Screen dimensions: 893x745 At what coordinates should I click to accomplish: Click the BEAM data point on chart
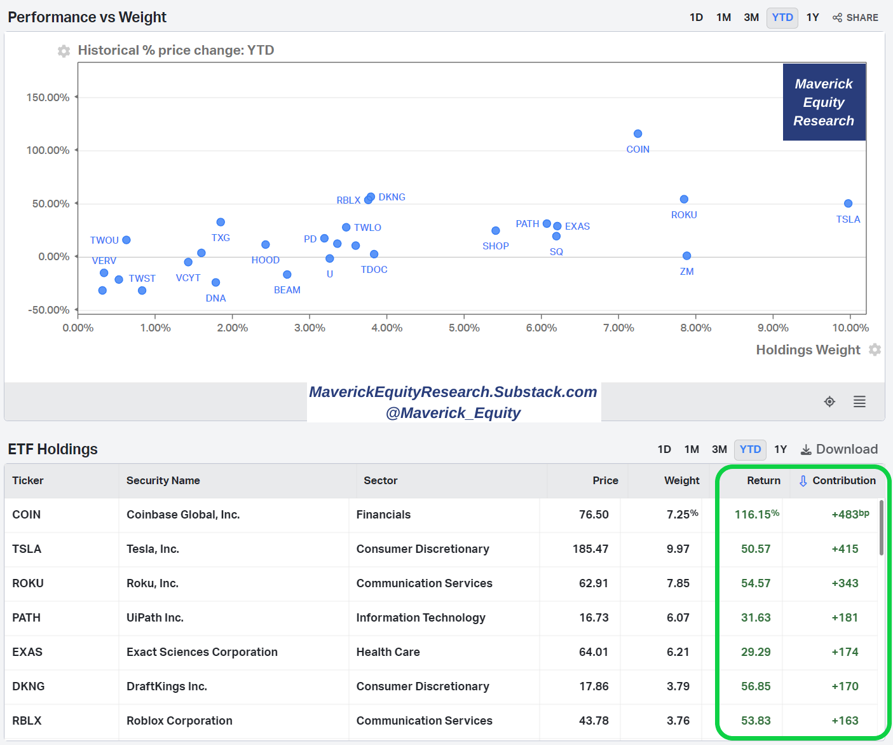[287, 274]
